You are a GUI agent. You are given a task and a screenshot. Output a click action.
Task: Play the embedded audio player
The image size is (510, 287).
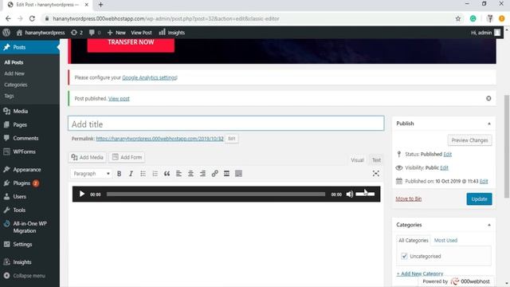82,194
